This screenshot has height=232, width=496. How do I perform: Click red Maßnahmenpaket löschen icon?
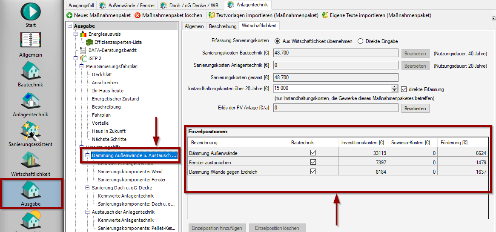coord(138,15)
